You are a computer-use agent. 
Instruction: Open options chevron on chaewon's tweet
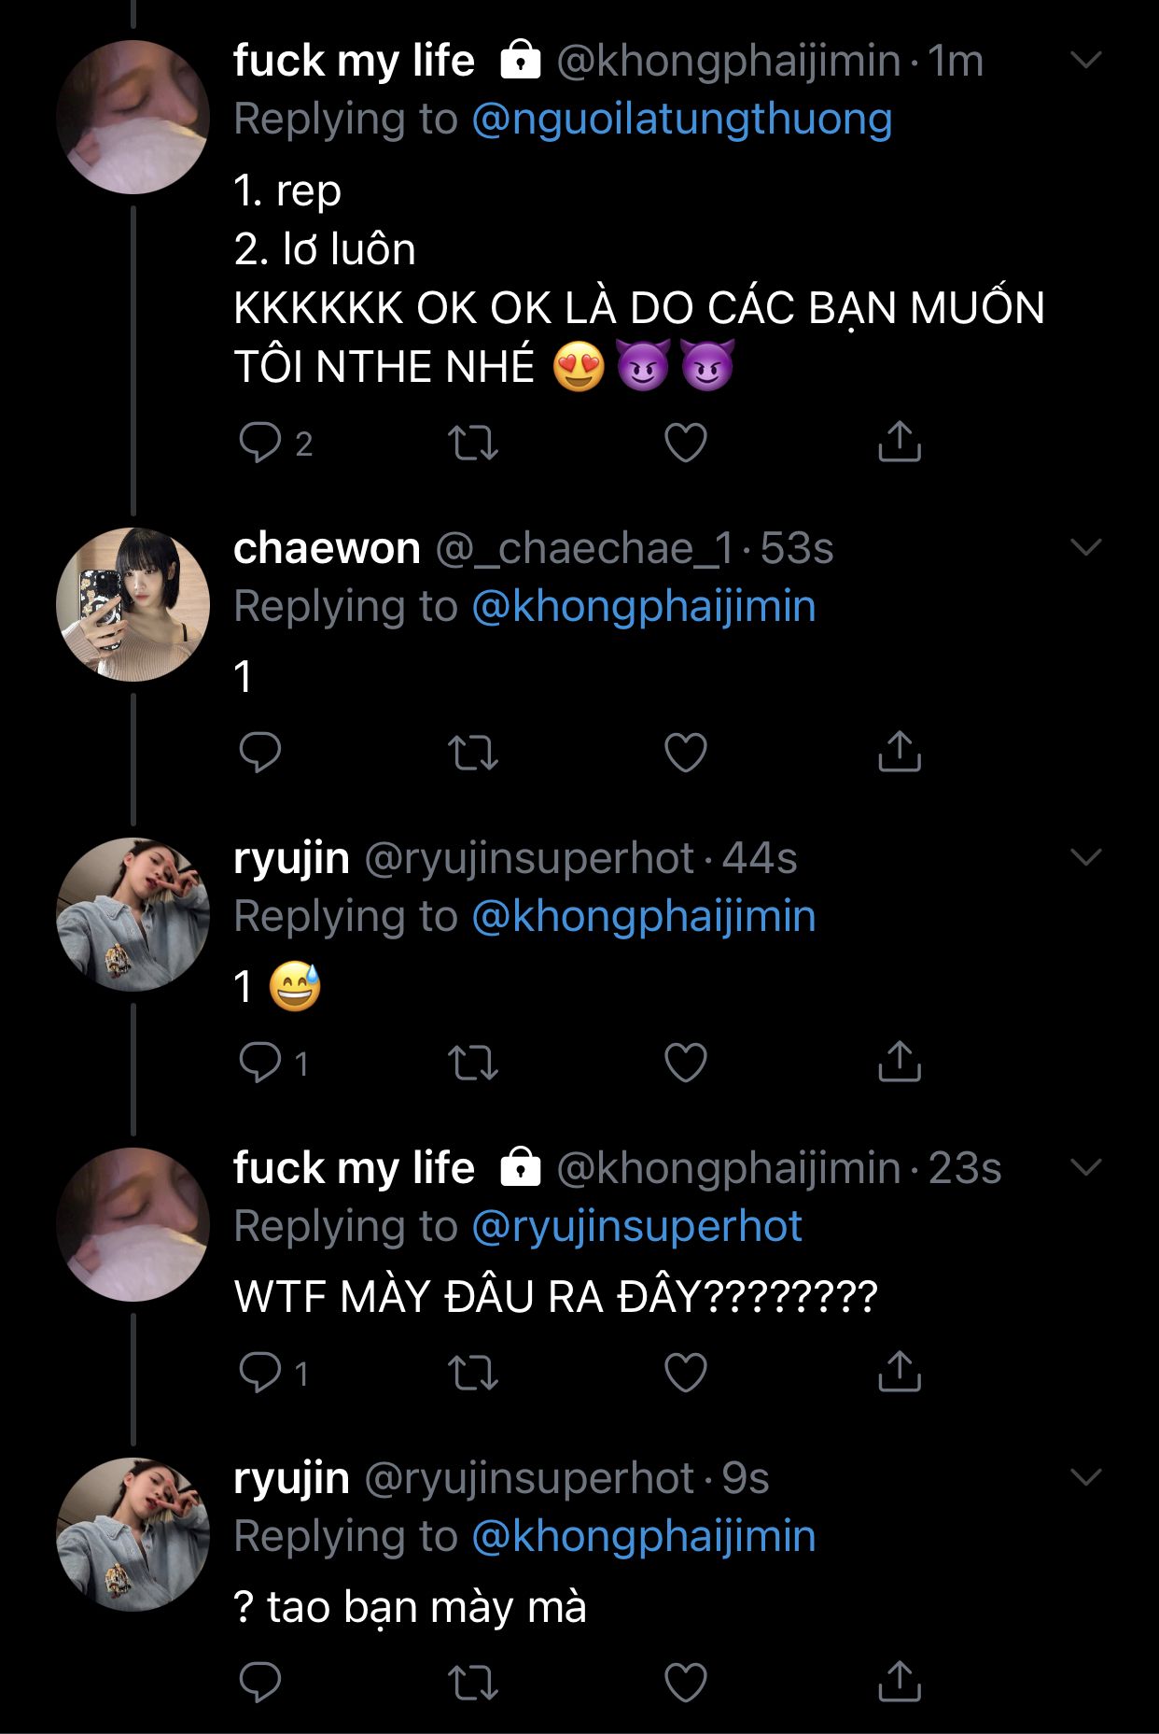coord(1086,547)
